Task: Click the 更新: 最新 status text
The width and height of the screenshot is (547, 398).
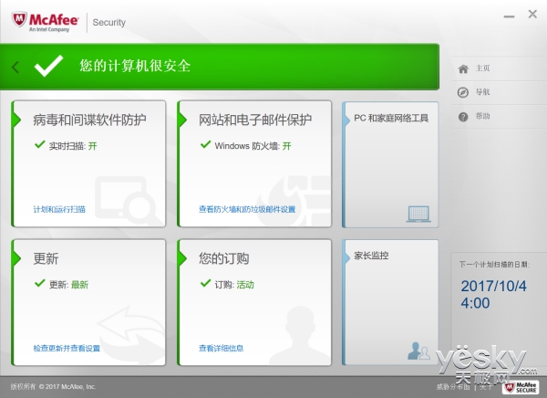Action: coord(68,285)
